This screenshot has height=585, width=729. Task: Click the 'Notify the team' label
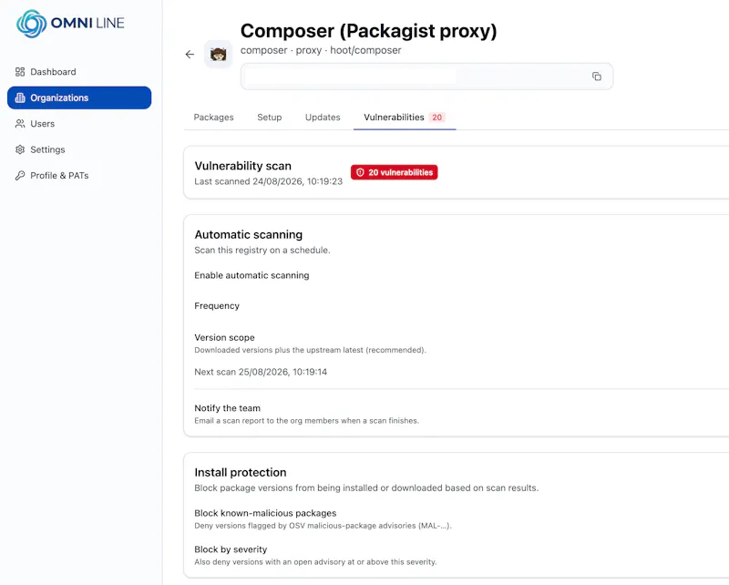pos(227,408)
